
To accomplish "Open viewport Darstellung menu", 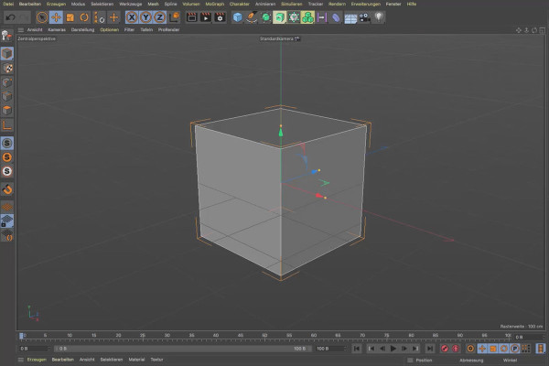I will pos(82,30).
